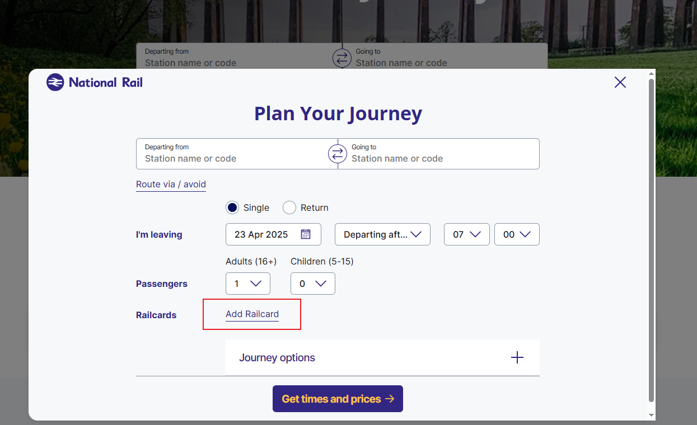This screenshot has width=697, height=425.
Task: Click Get times and prices button
Action: click(x=338, y=399)
